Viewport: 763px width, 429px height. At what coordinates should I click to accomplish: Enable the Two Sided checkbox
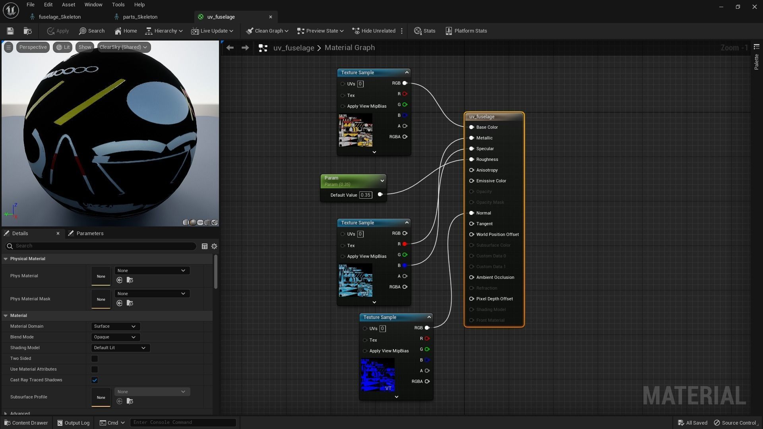pyautogui.click(x=95, y=359)
